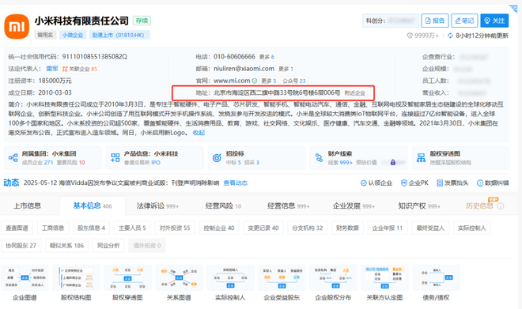
Task: Click 查查图谱 sub-tab
Action: (x=17, y=228)
